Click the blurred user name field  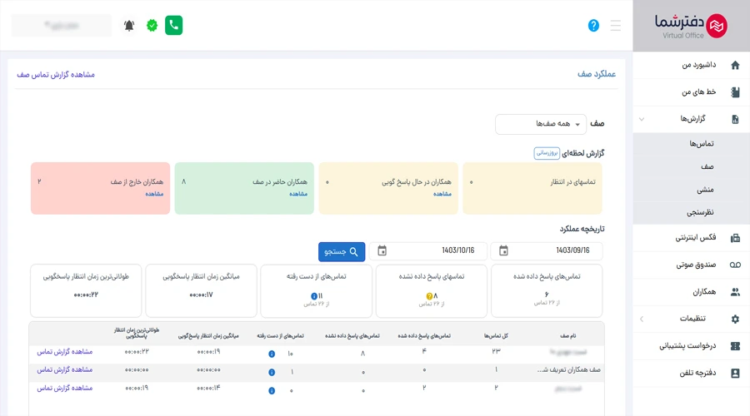pos(61,25)
